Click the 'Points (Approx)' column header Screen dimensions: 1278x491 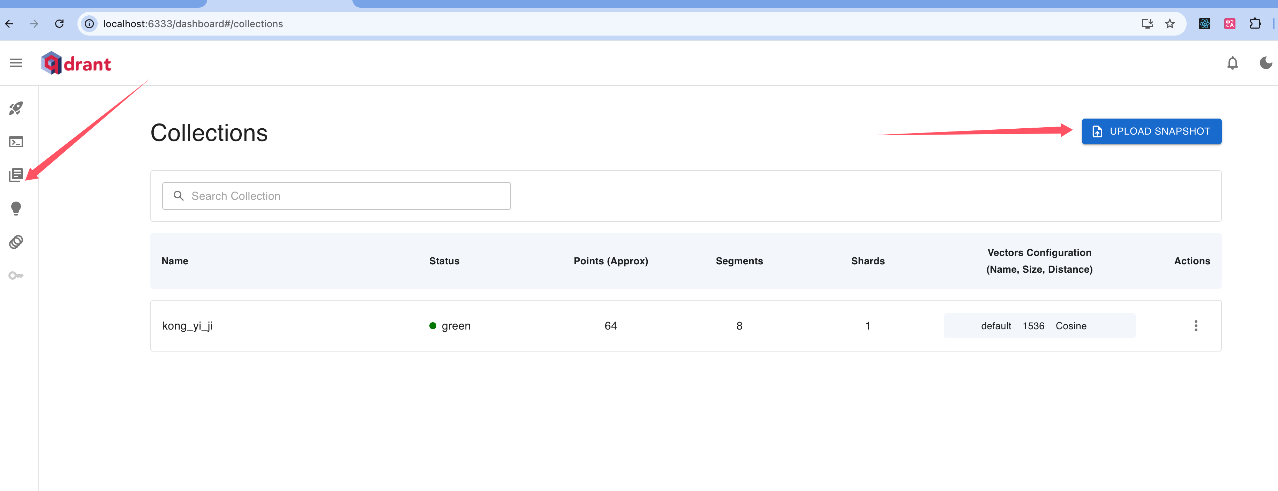point(611,261)
